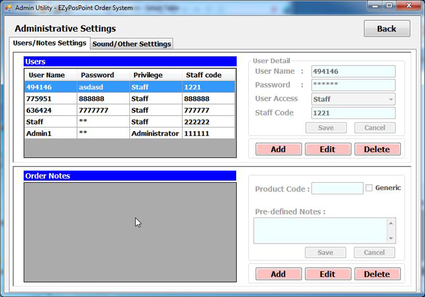Image resolution: width=425 pixels, height=297 pixels.
Task: Click staff code cell 222222
Action: 208,122
